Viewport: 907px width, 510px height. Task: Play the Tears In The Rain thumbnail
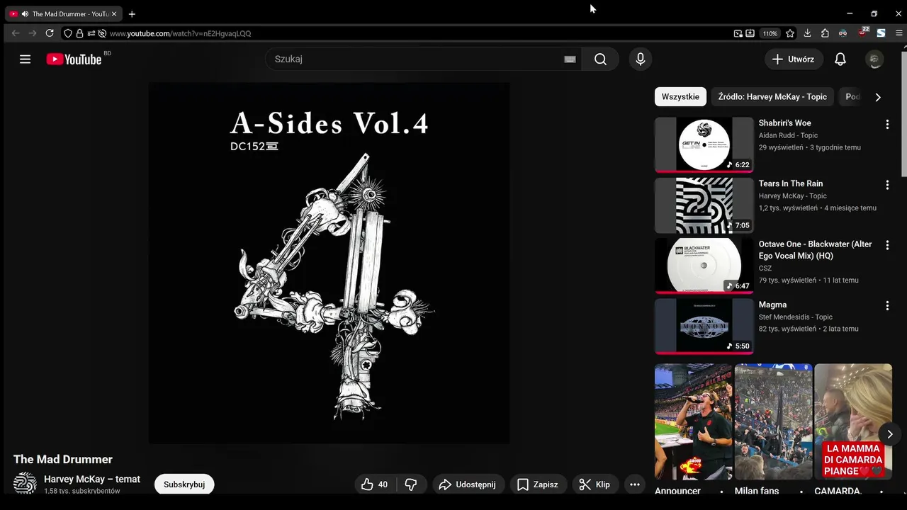pos(704,205)
